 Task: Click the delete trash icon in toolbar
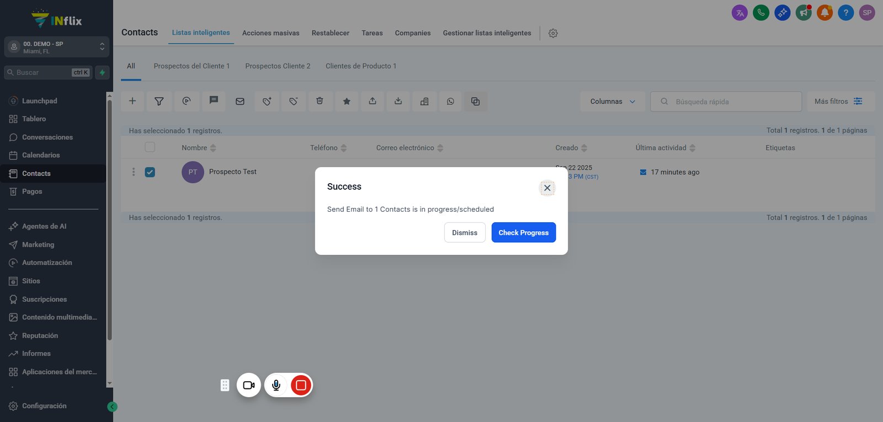click(x=320, y=101)
